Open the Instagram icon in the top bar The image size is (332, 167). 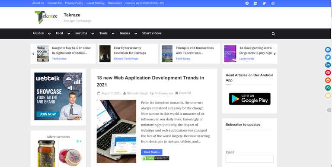(x=273, y=3)
